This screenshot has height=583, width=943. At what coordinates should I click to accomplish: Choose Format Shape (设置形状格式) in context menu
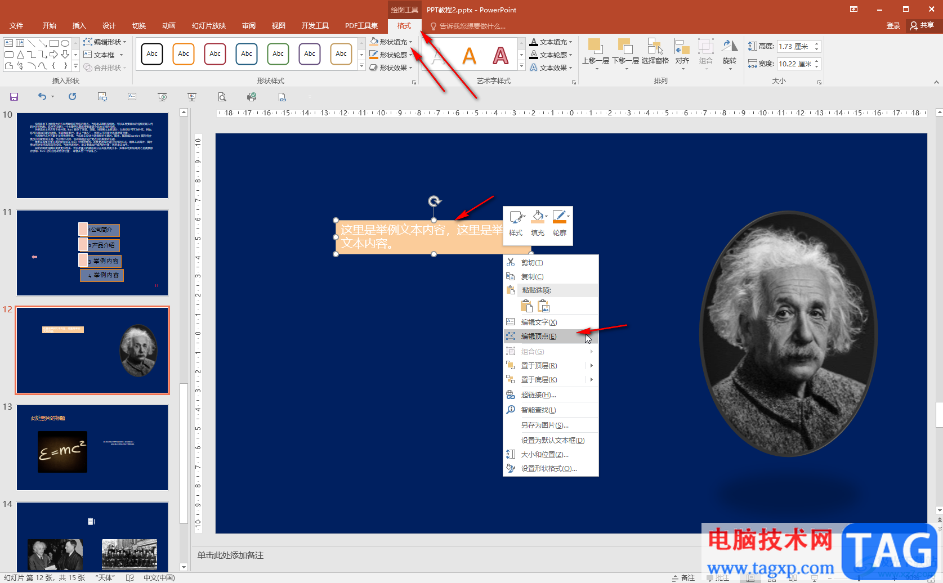click(551, 469)
